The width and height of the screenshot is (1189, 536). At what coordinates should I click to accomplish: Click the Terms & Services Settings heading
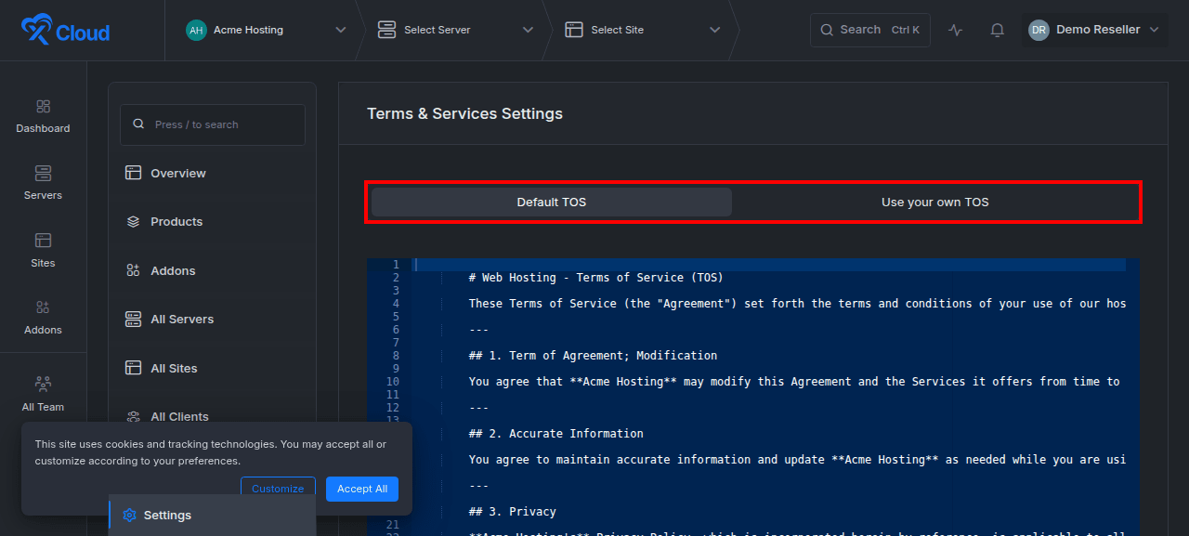(x=464, y=114)
